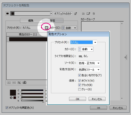Viewport: 131px width, 115px height.
Task: Switch to the 編集 (Edit) tab
Action: click(x=31, y=21)
